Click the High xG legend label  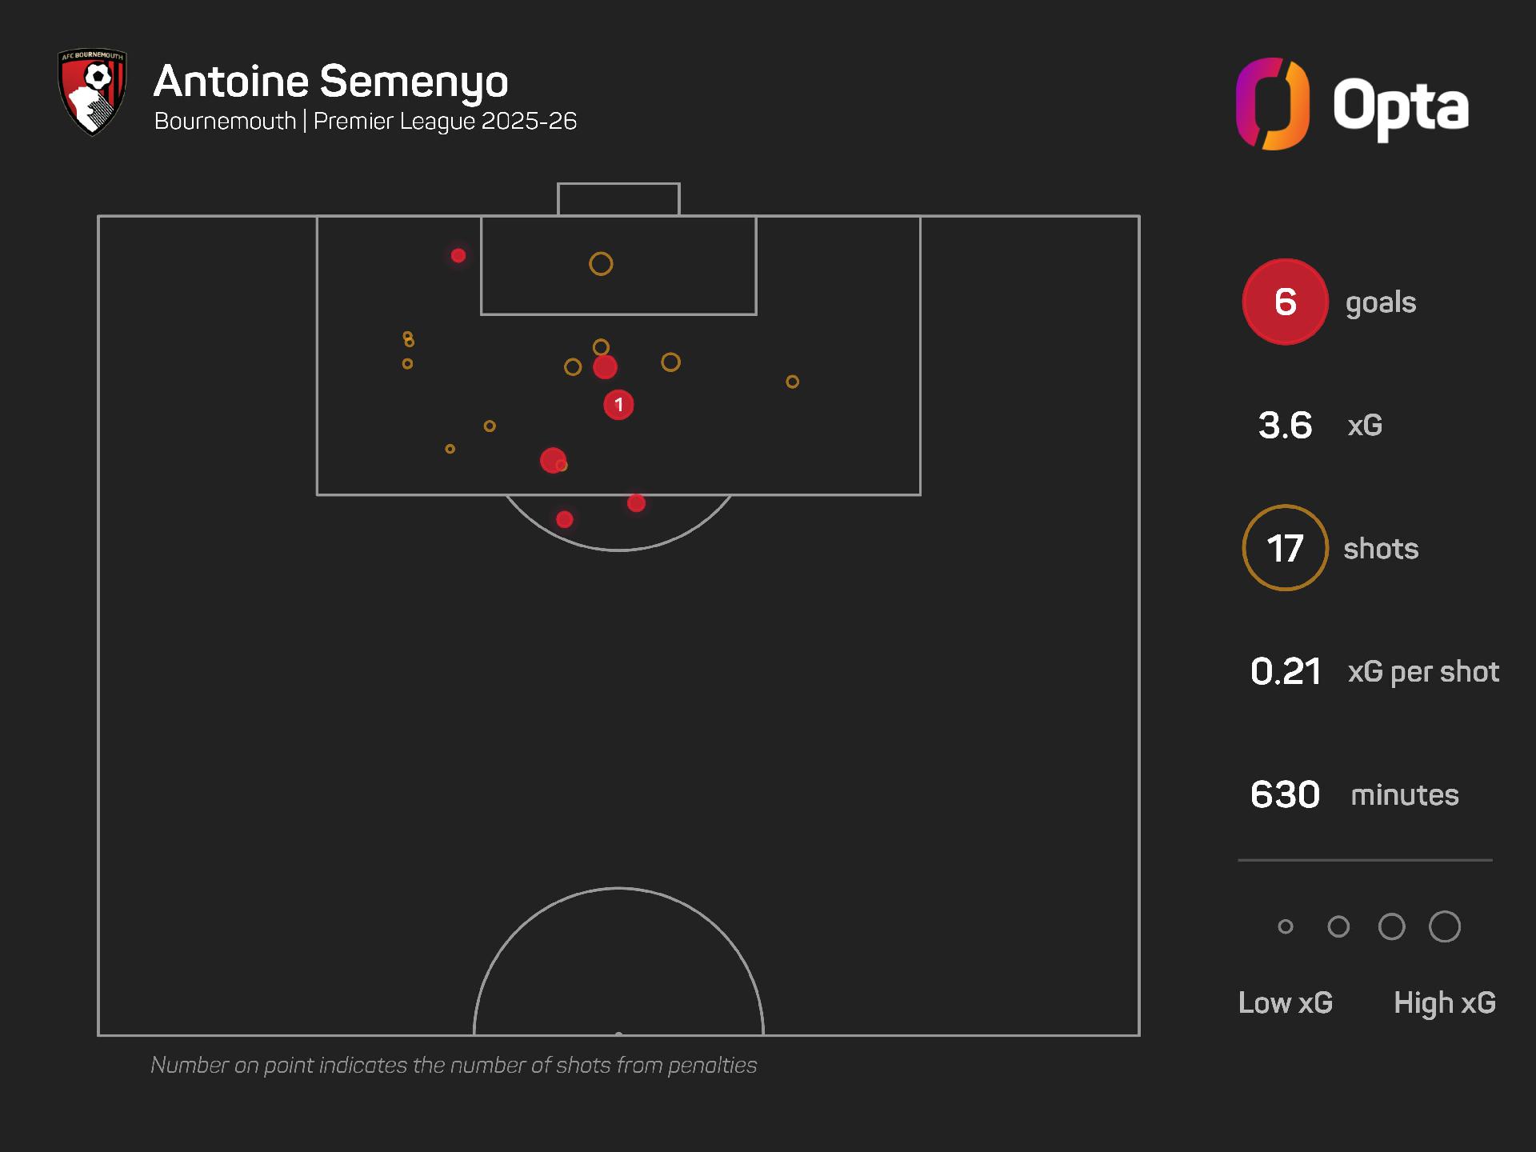pyautogui.click(x=1444, y=1002)
